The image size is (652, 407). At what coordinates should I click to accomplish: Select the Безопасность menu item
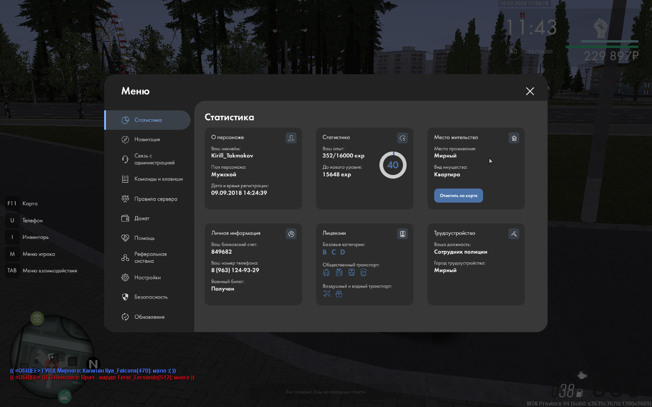point(151,297)
